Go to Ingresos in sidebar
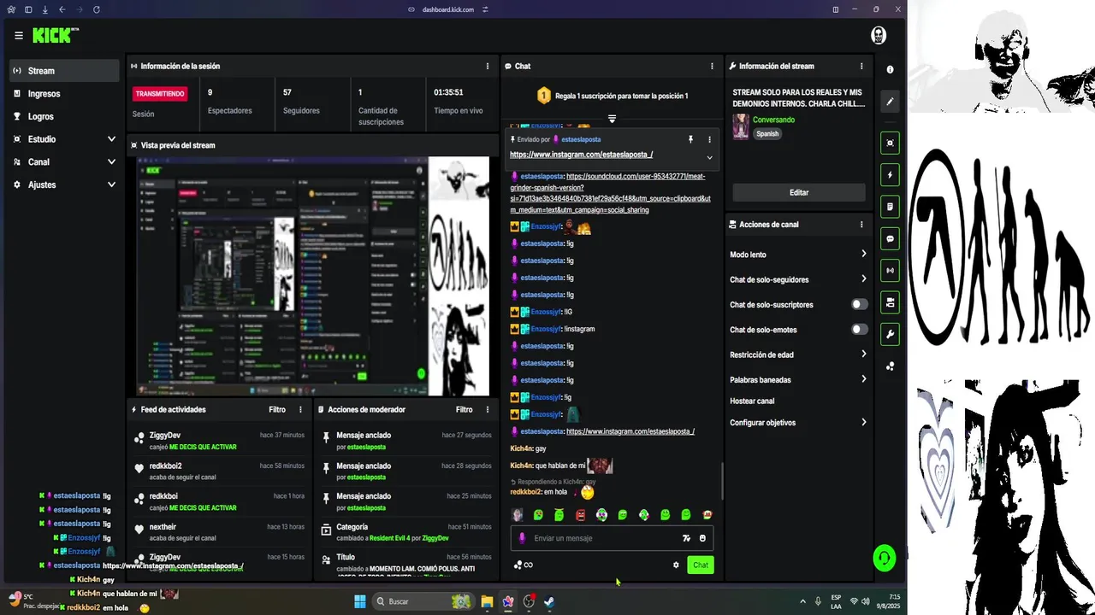 (65, 94)
